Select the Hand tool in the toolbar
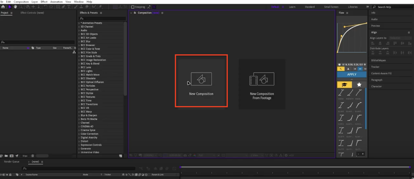The width and height of the screenshot is (414, 179). point(15,7)
